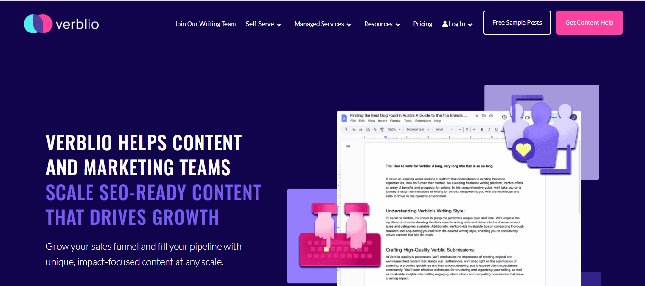
Task: Click the line 'Title: How to write for Verblio'
Action: [x=439, y=166]
